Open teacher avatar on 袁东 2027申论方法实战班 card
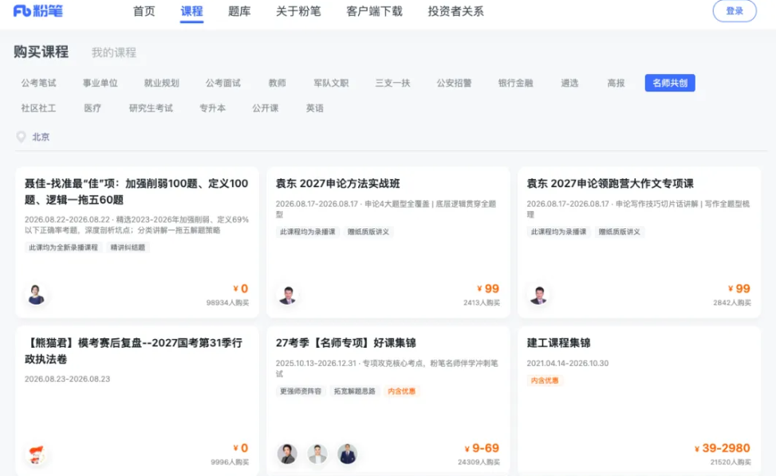776x476 pixels. [x=287, y=295]
